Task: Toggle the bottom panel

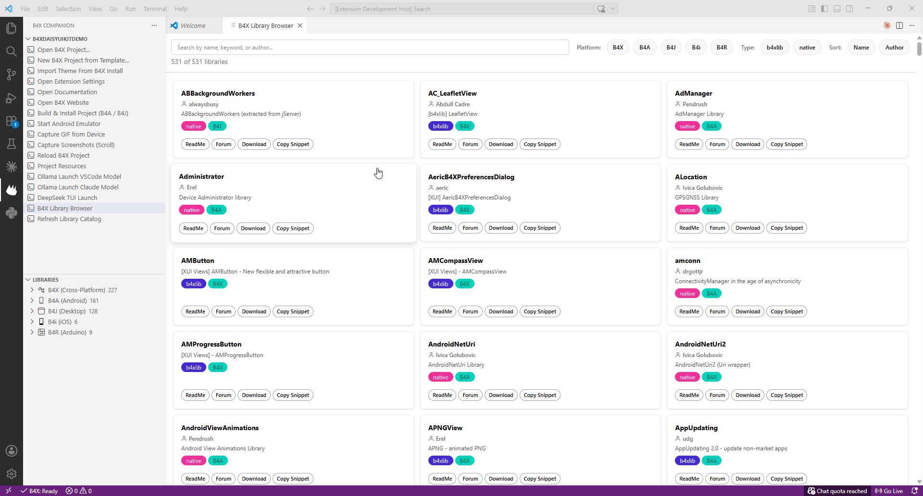Action: click(x=837, y=9)
